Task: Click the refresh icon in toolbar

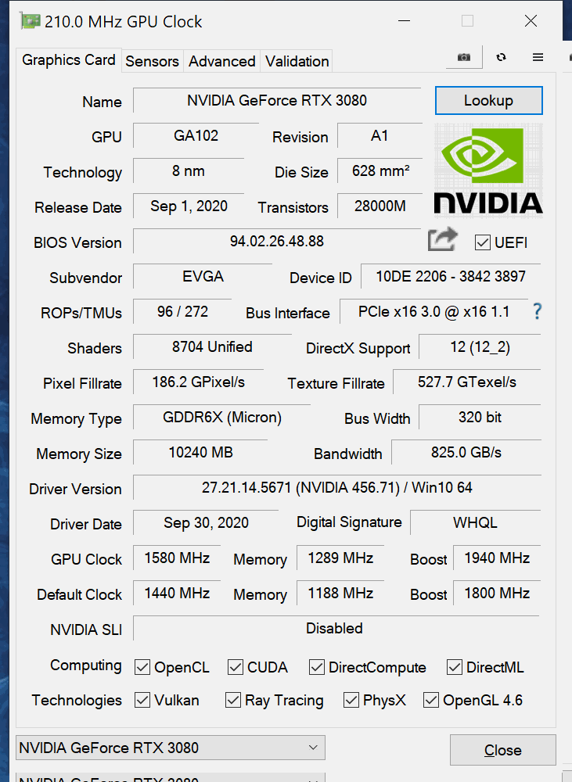Action: (x=501, y=57)
